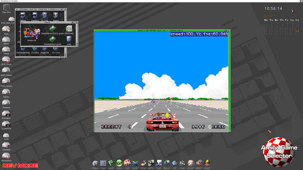Viewport: 303px width, 170px height.
Task: Select highlighted day 24 in calendar
Action: pyautogui.click(x=297, y=31)
